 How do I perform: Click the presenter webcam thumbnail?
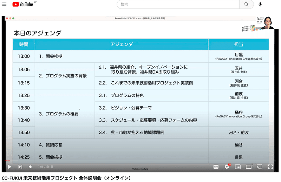tap(265, 23)
